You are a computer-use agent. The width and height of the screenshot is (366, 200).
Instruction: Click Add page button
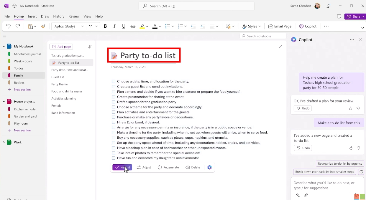click(x=61, y=47)
